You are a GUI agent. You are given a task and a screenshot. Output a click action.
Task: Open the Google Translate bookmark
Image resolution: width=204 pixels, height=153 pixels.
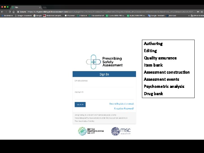point(156,16)
